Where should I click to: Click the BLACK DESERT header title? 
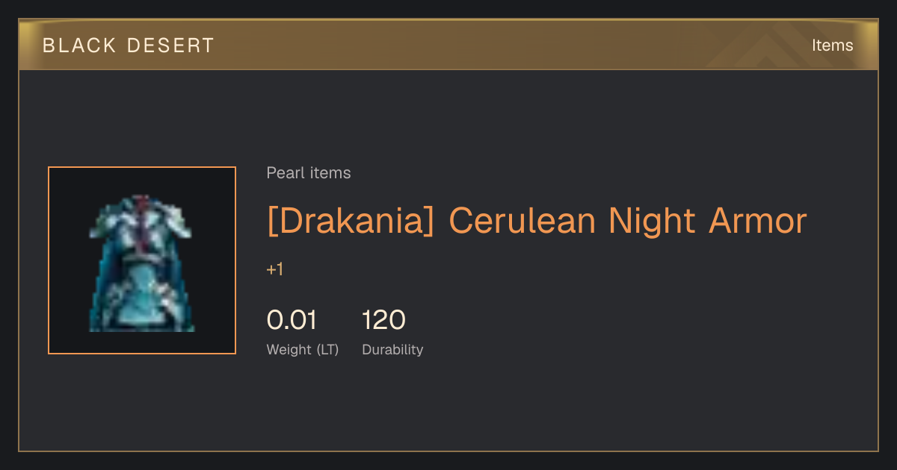(x=129, y=46)
